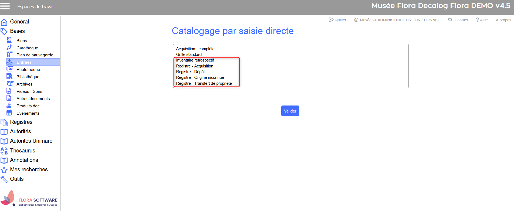Click the Quitter link
Viewport: 514px width, 211px height.
[337, 20]
